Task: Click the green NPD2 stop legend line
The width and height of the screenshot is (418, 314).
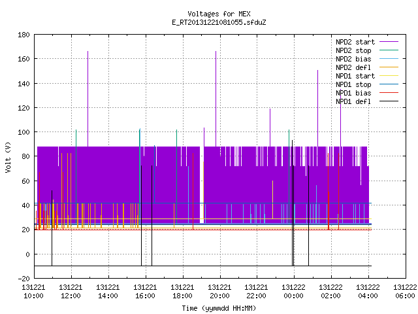Action: (389, 50)
